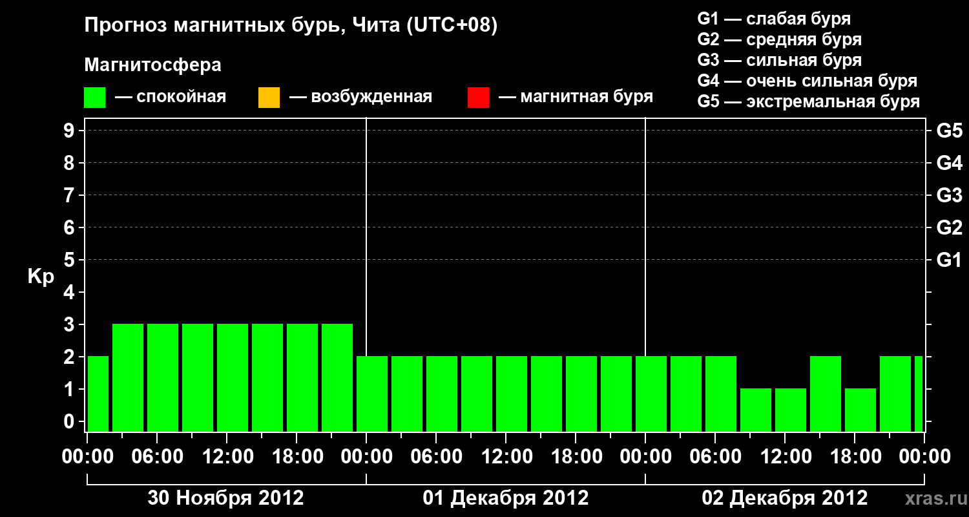Click the Kp 1 bar above 18:00 on 02 Декабря
The width and height of the screenshot is (969, 517).
pos(860,410)
